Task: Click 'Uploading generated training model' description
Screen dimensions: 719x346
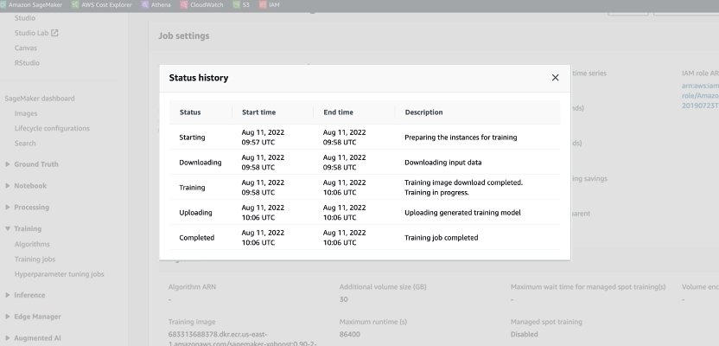Action: 462,213
